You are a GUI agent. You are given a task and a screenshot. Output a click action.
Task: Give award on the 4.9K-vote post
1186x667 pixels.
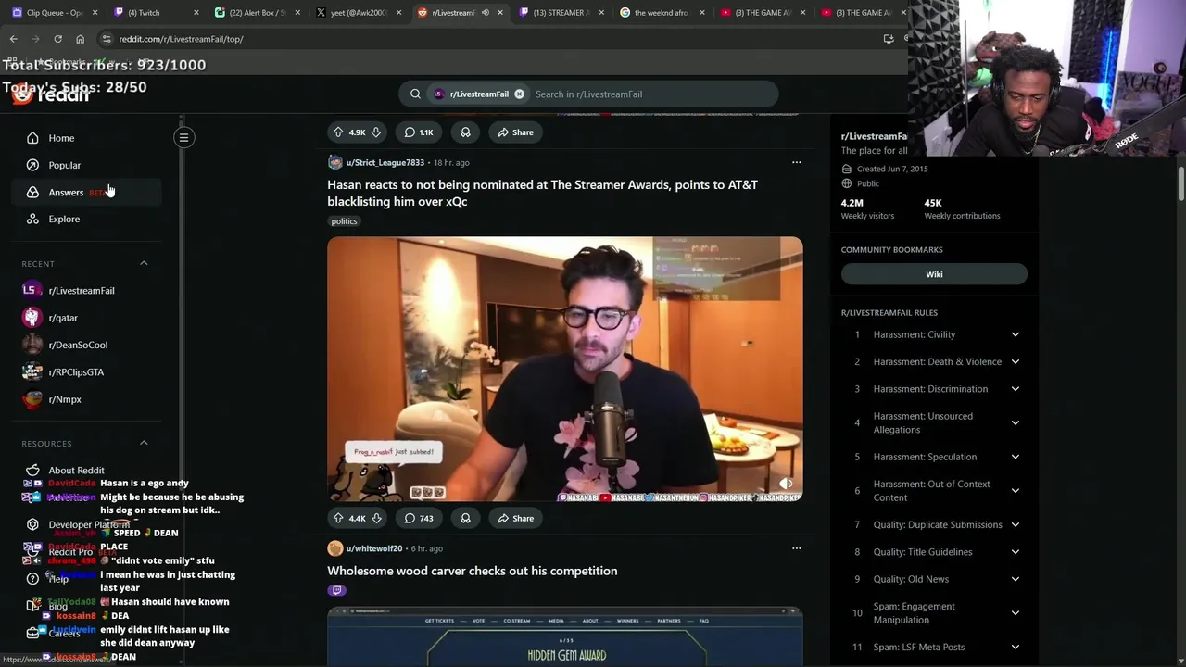[x=465, y=132]
